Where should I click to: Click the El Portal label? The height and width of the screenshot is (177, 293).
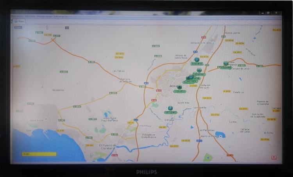(169, 120)
